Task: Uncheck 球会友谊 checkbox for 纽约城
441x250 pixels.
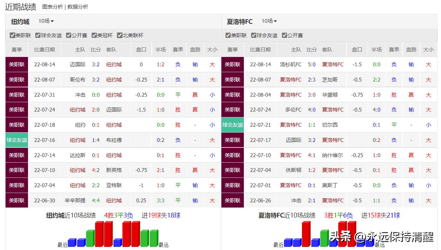Action: (38, 35)
